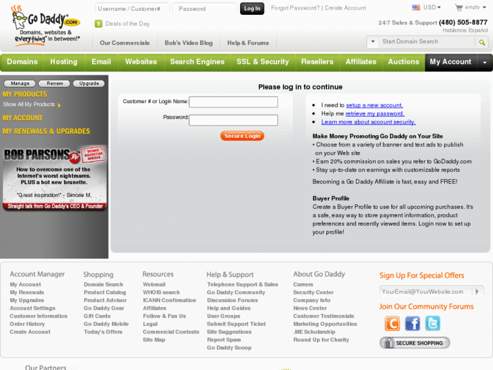Open the Hosting menu
This screenshot has height=370, width=493.
(64, 62)
